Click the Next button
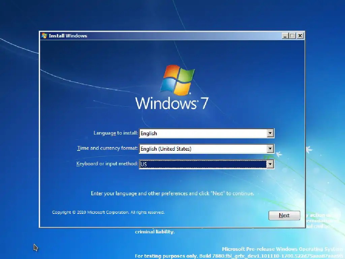This screenshot has width=345, height=259. coord(284,215)
